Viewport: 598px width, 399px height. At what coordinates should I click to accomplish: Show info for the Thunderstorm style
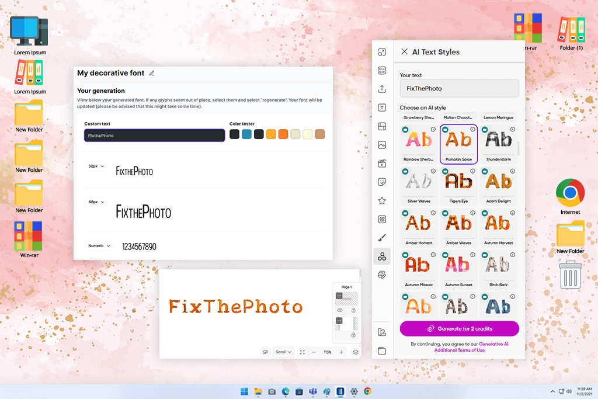513,129
